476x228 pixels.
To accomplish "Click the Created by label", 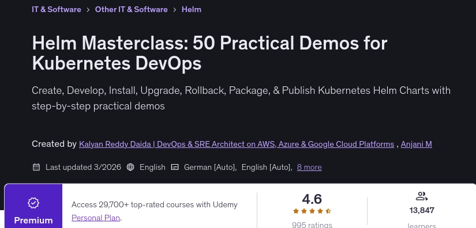I will coord(54,144).
